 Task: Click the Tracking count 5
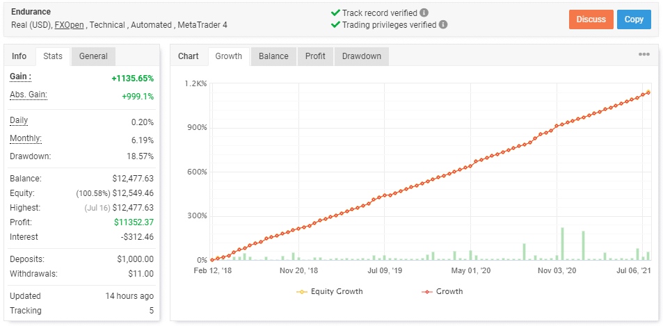click(x=152, y=311)
